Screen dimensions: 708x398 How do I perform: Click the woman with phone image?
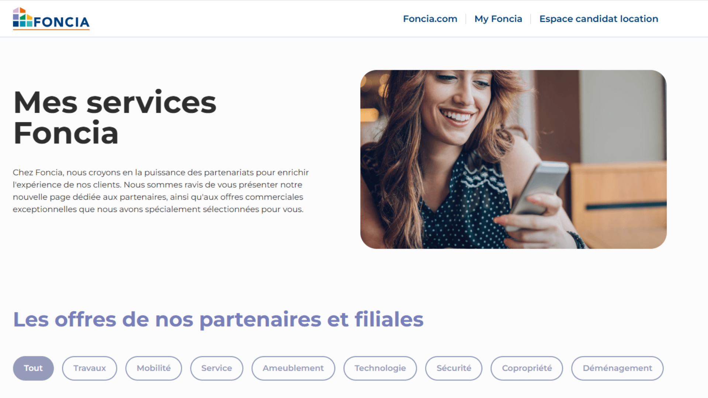(x=513, y=159)
